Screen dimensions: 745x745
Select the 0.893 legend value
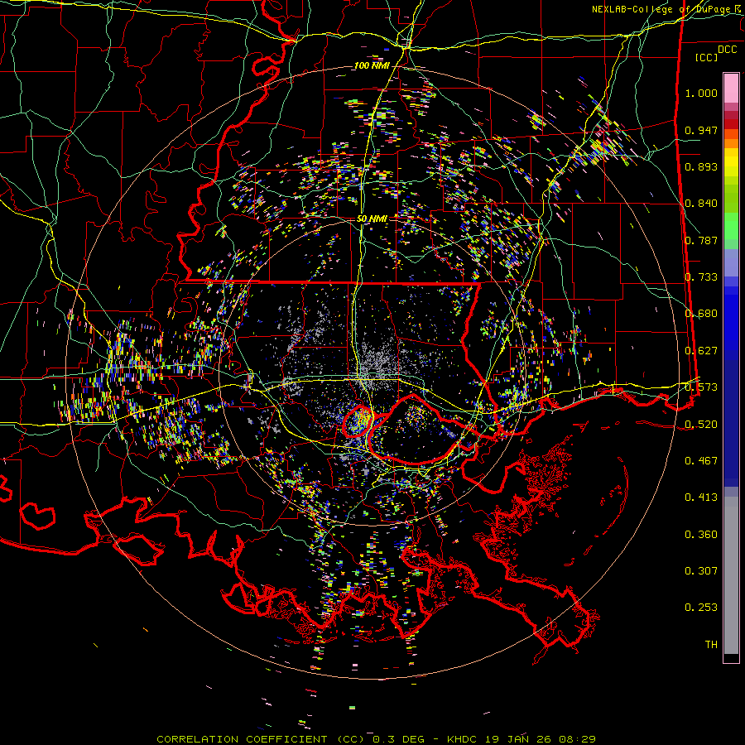coord(701,166)
